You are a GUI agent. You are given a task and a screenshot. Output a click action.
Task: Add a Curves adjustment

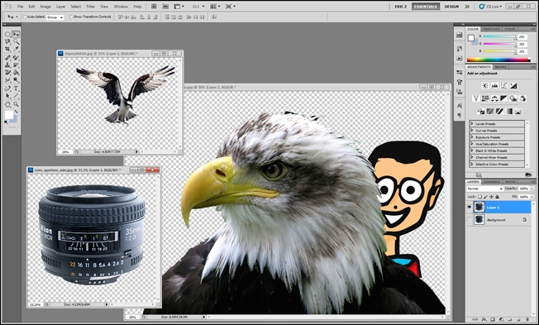504,86
